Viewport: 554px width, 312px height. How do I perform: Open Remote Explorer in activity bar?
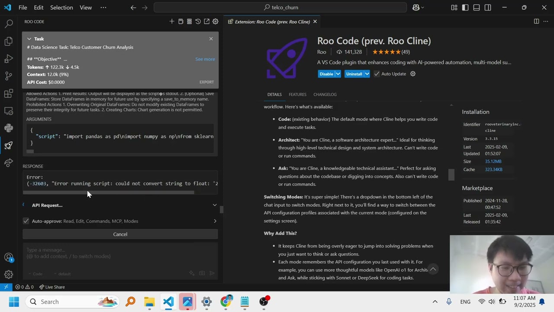(9, 111)
